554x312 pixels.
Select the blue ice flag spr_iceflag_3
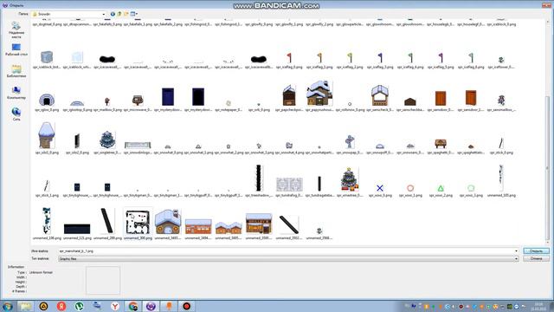pyautogui.click(x=380, y=58)
